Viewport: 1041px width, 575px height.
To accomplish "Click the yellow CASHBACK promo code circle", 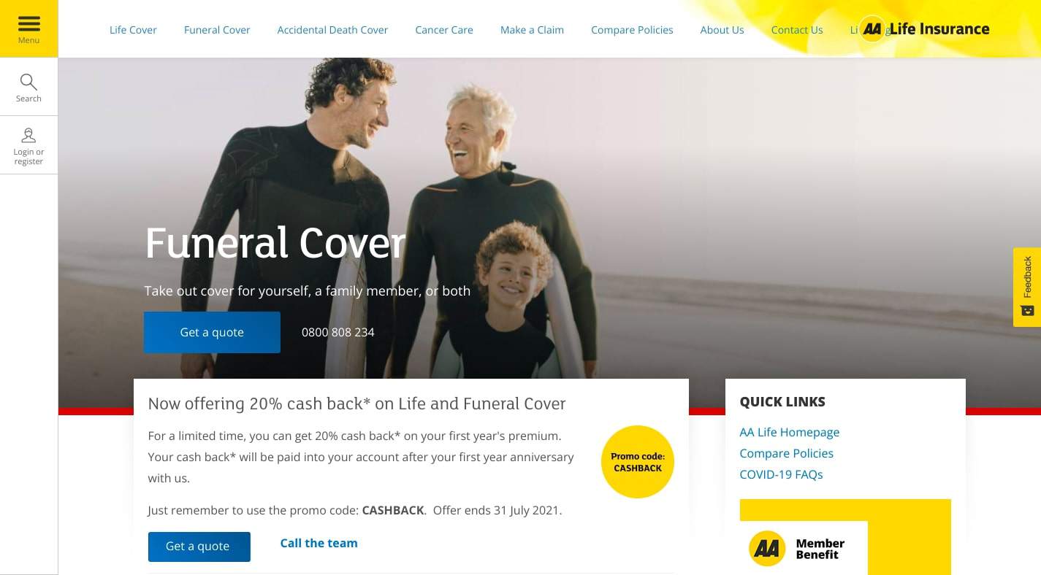I will click(638, 462).
